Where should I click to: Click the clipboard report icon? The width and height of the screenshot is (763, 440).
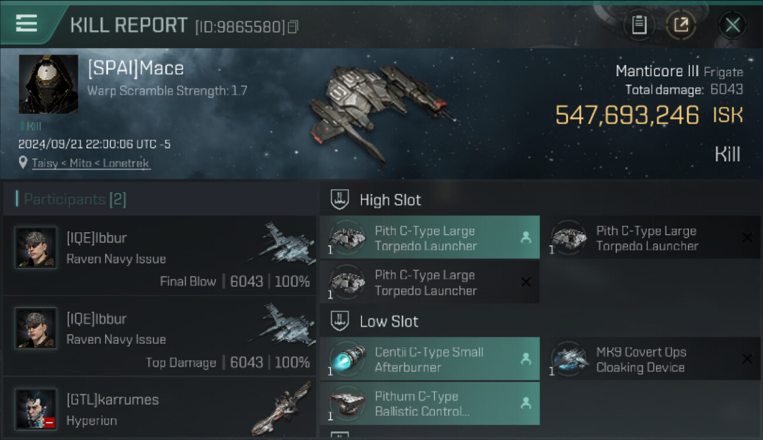639,25
